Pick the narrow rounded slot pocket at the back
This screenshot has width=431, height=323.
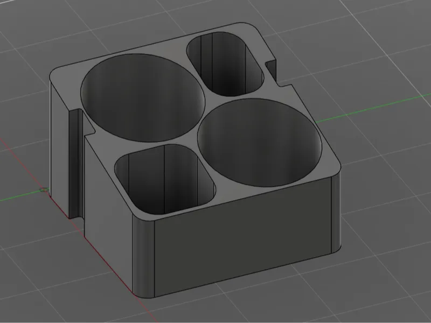point(225,64)
